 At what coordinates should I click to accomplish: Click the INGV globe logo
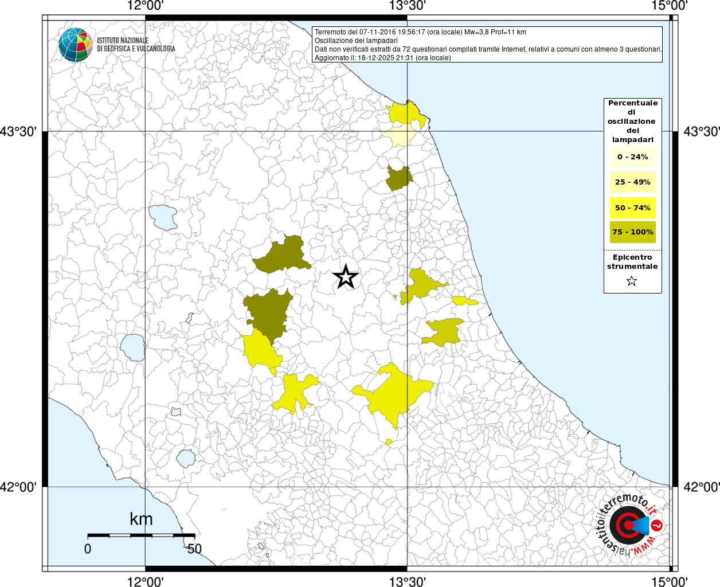[75, 45]
